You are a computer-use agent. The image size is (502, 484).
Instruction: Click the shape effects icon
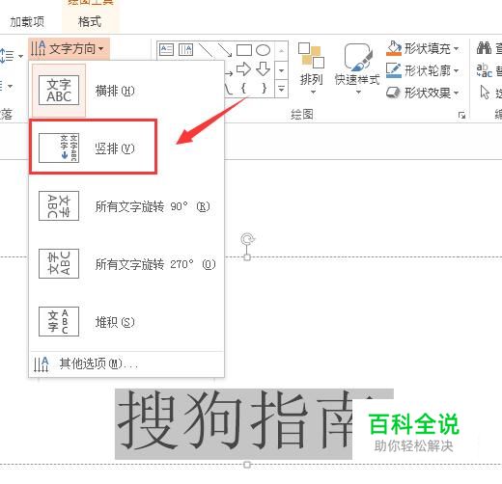(393, 93)
